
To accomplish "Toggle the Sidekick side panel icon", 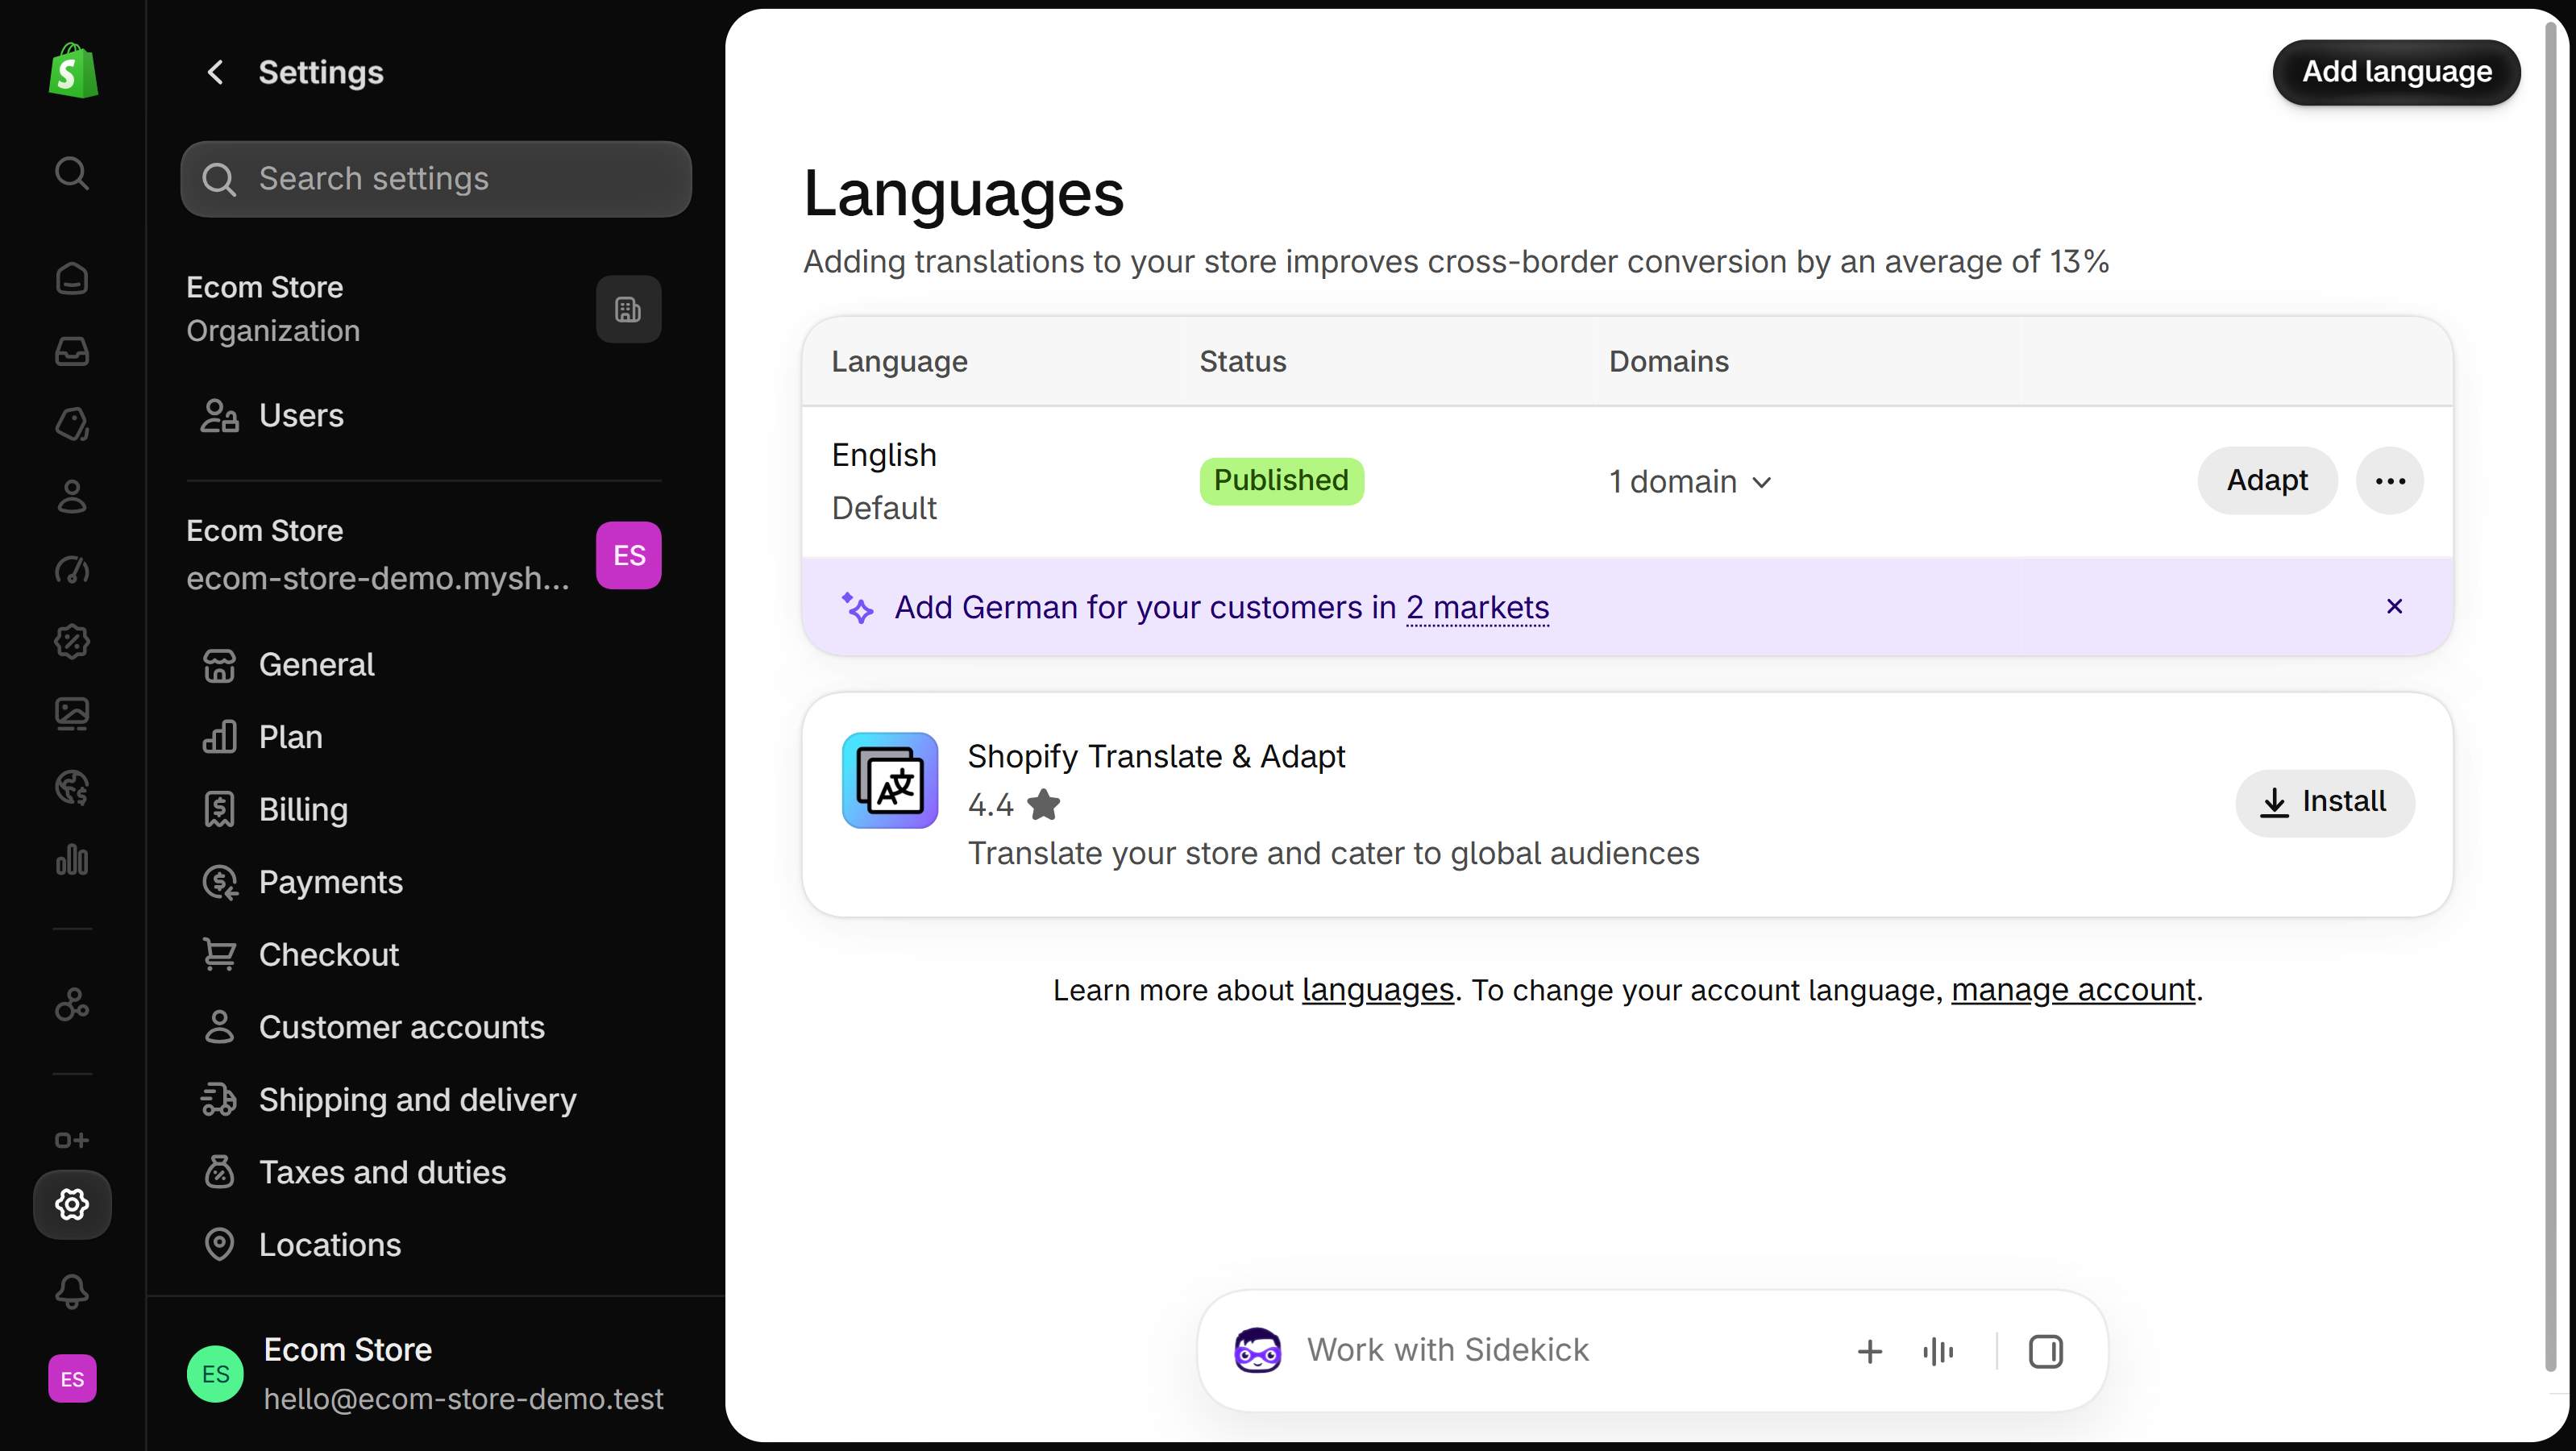I will 2045,1351.
